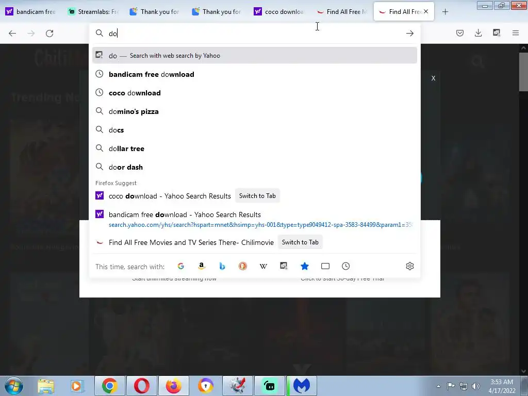Viewport: 528px width, 396px height.
Task: Open the gear-and-tools taskbar icon
Action: coord(238,386)
